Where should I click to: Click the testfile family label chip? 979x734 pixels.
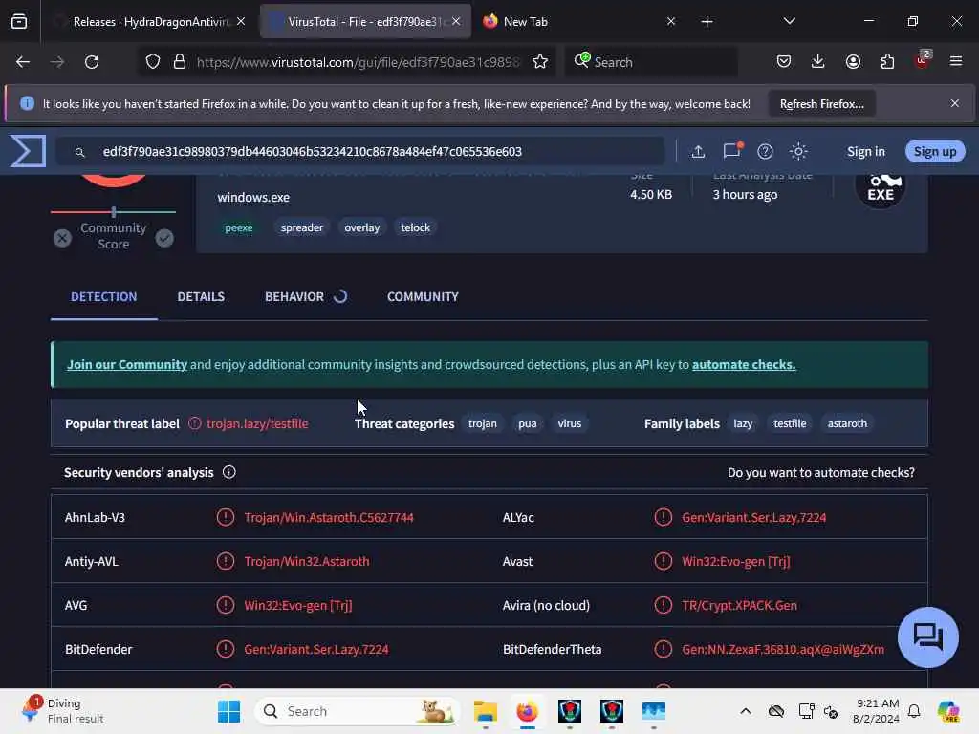tap(790, 423)
